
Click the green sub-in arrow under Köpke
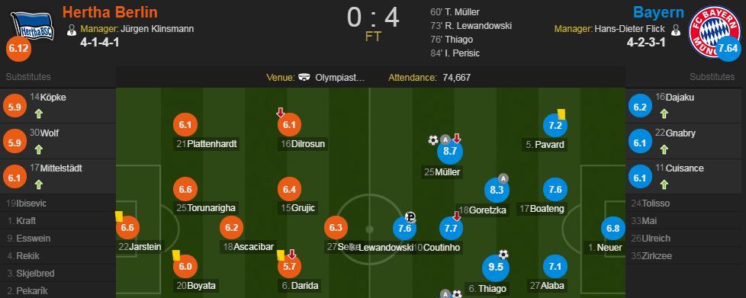click(39, 113)
